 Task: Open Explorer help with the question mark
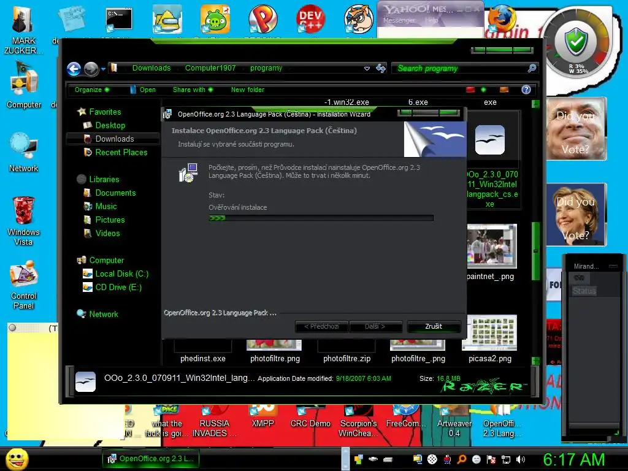[x=526, y=90]
